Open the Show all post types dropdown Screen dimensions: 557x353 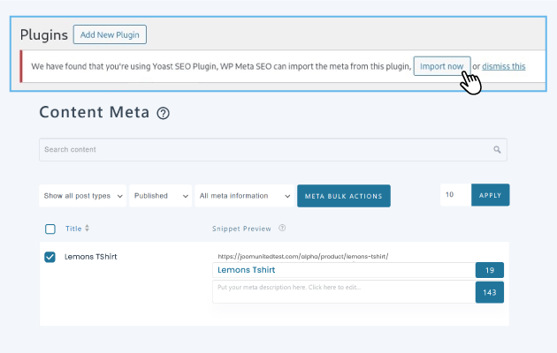click(x=82, y=196)
